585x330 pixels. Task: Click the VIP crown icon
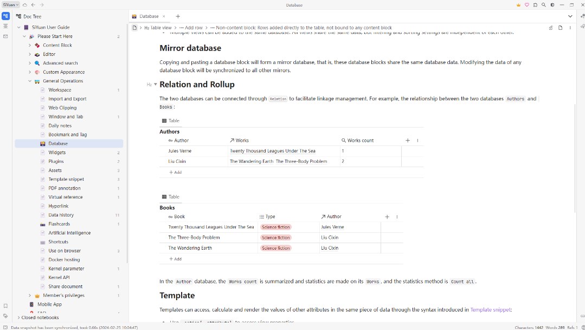[518, 5]
